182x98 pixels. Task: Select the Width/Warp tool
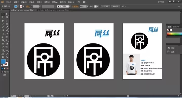point(3,37)
